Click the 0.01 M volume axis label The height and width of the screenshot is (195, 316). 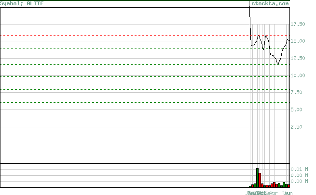(x=299, y=169)
